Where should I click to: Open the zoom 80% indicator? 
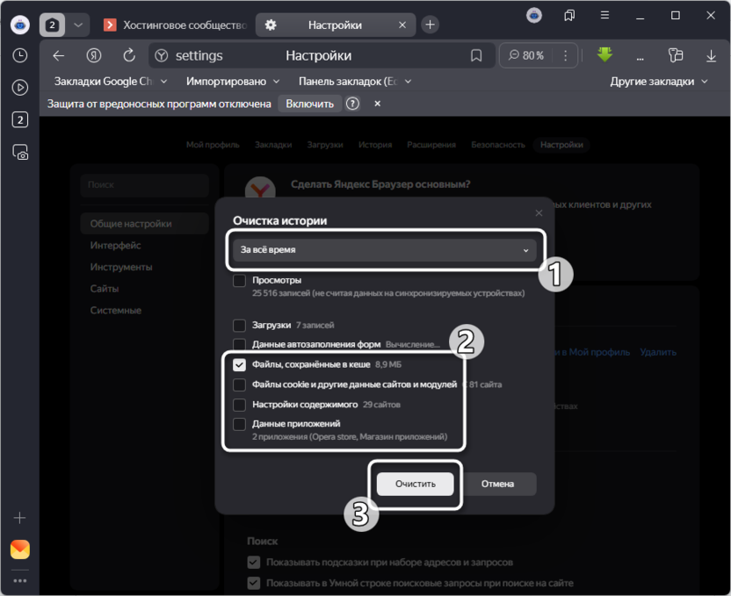pos(526,56)
